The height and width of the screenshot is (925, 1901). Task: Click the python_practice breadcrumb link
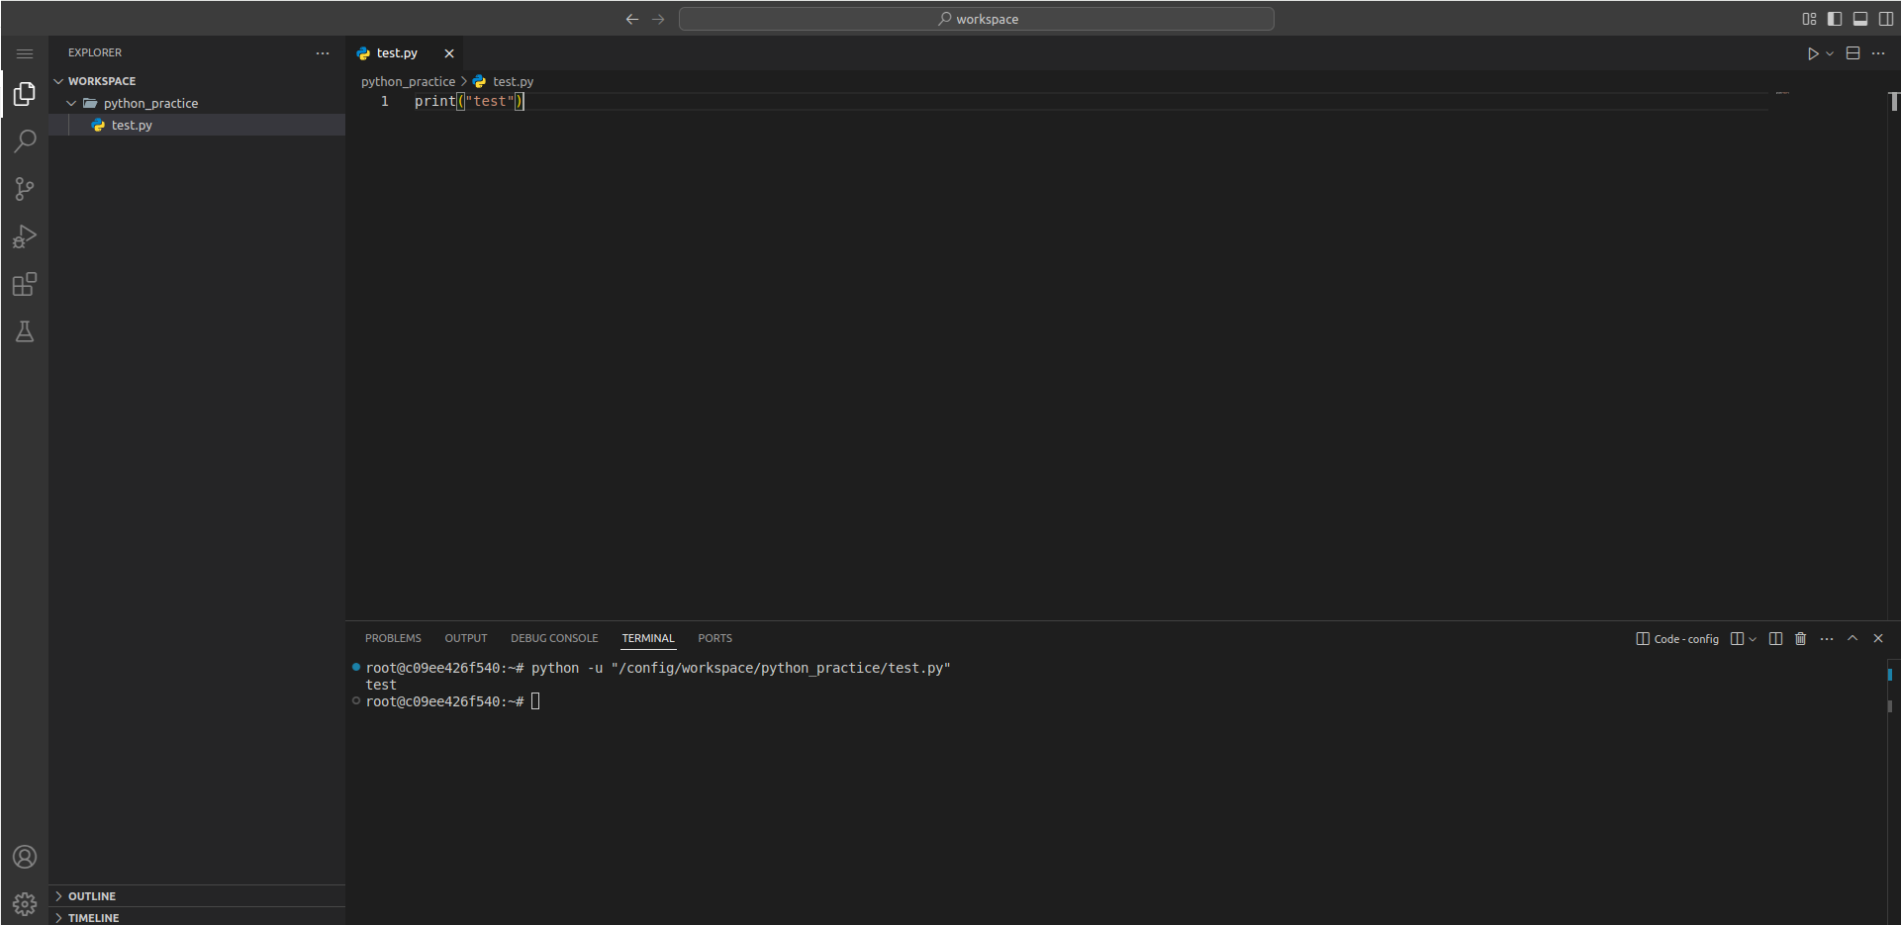408,82
